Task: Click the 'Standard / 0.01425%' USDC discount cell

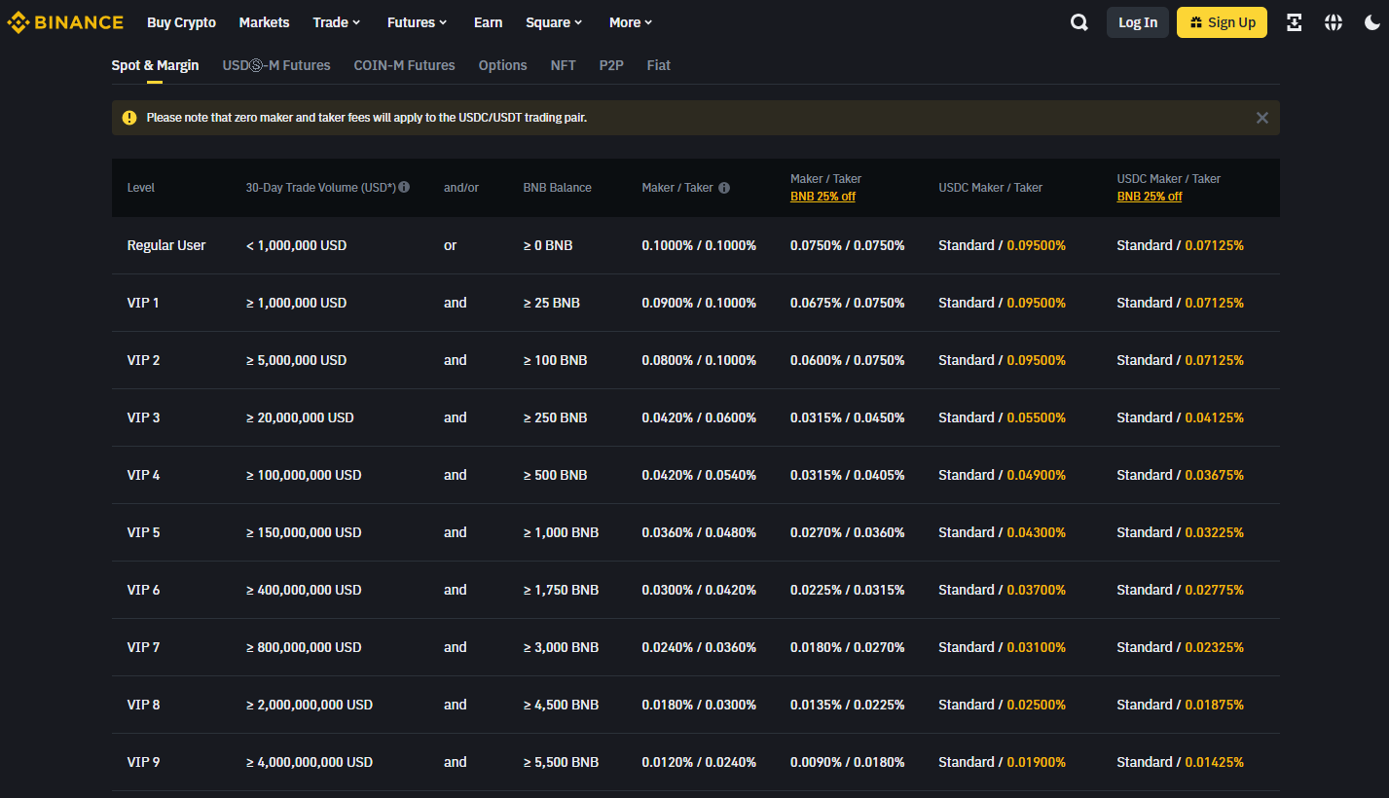Action: [x=1181, y=762]
